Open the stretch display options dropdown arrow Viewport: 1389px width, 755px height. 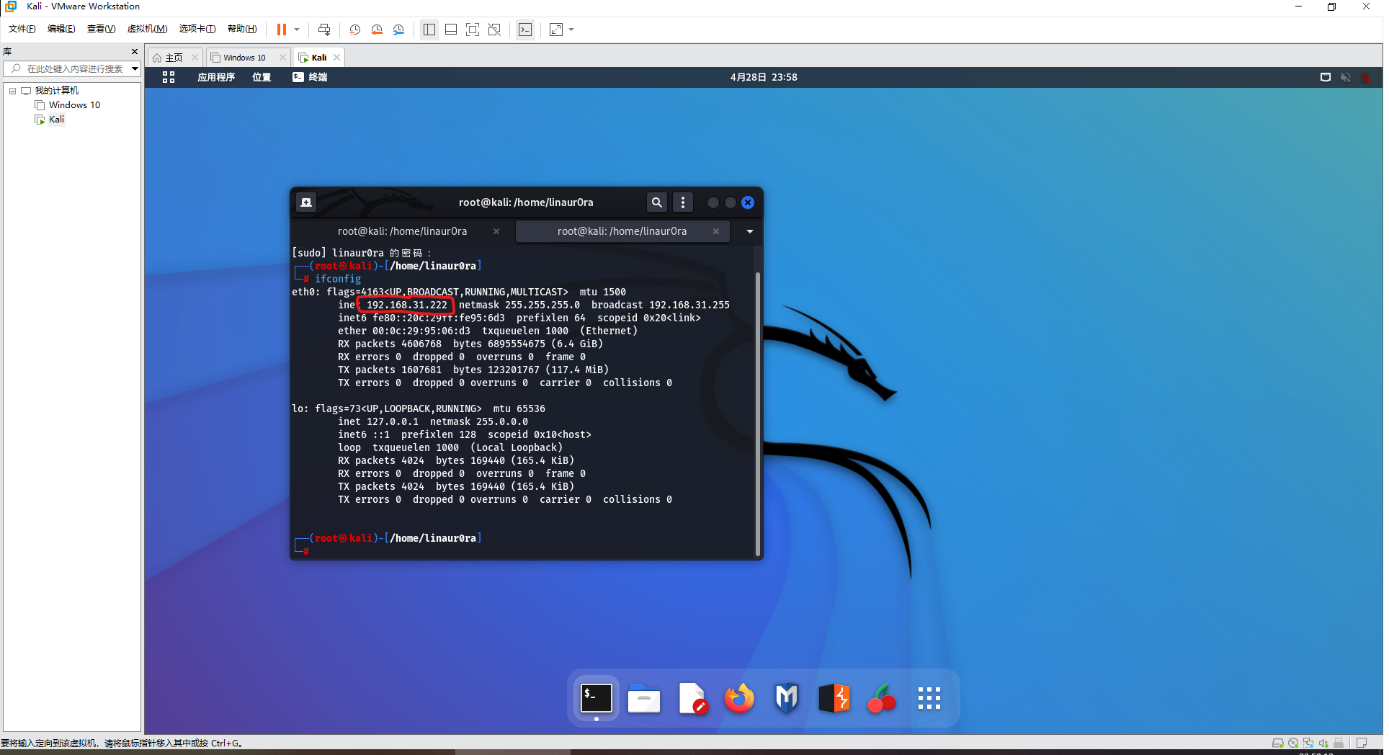571,30
